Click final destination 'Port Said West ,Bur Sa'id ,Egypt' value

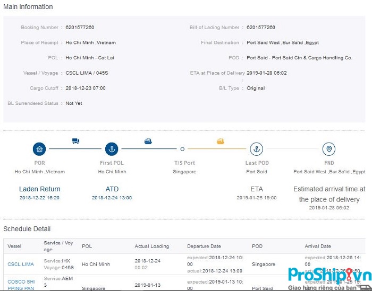[283, 42]
